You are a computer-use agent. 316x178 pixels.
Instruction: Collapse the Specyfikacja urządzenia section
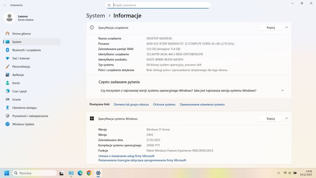point(287,28)
